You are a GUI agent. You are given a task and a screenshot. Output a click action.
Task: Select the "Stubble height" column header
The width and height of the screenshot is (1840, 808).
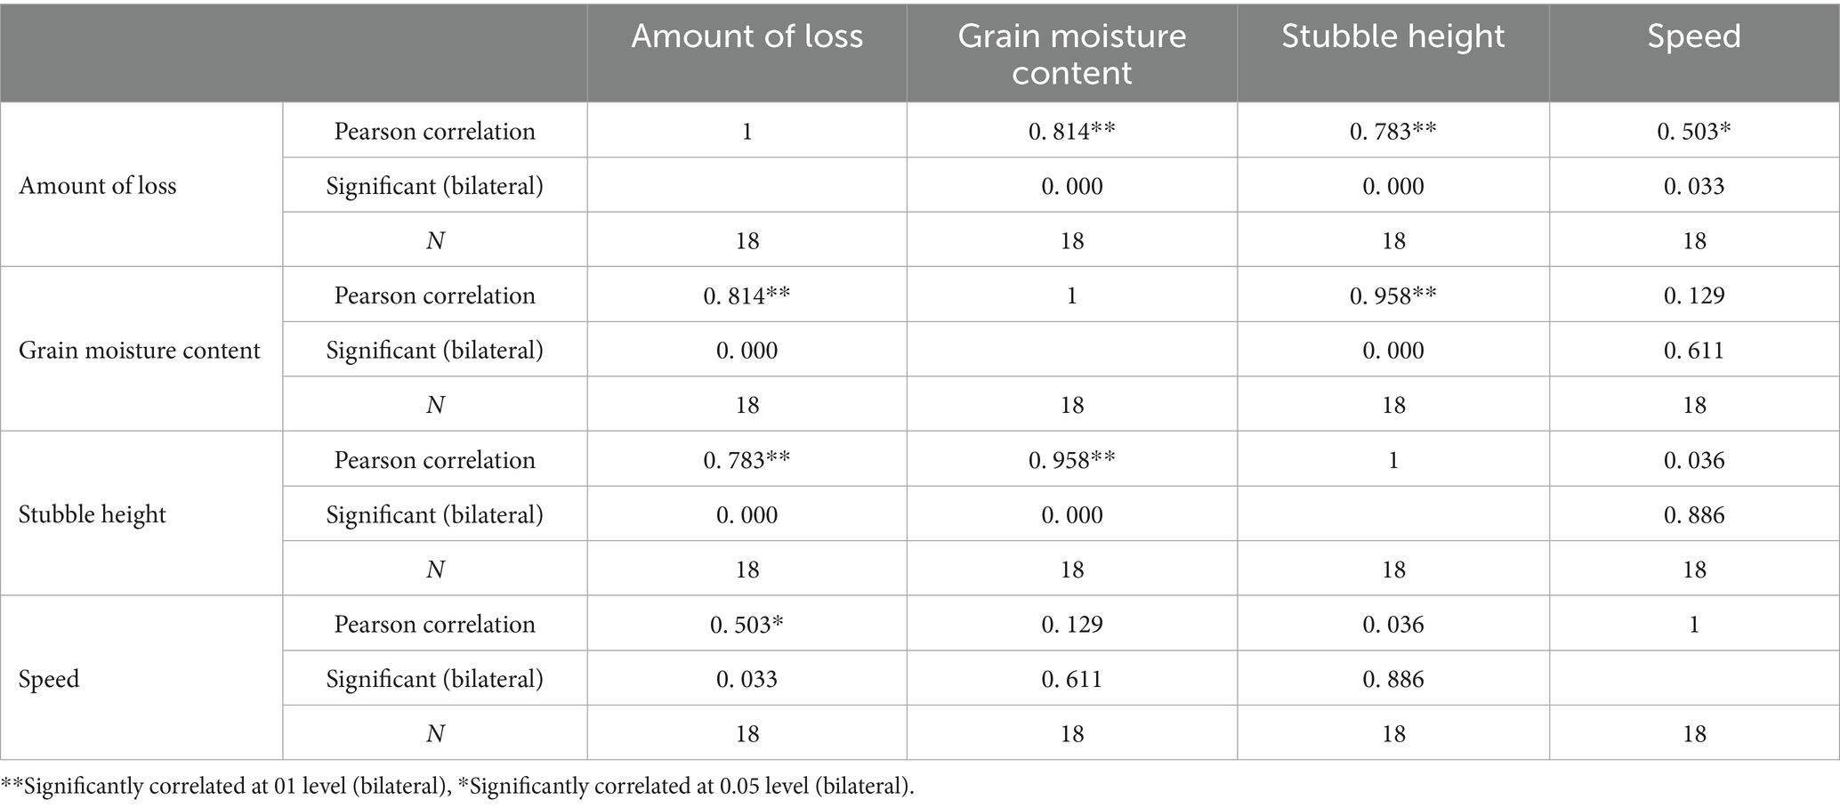[x=1392, y=36]
